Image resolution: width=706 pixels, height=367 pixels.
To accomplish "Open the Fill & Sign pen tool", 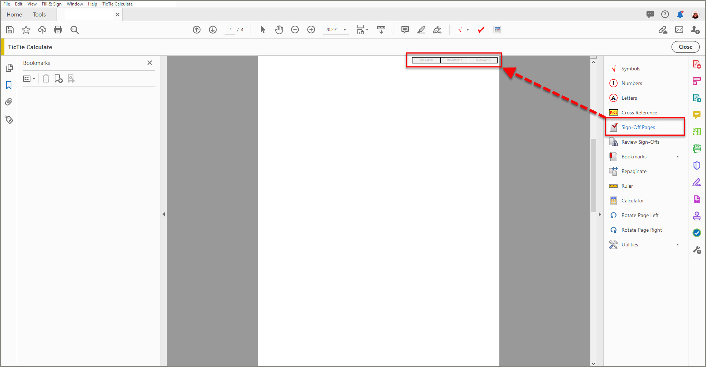I will click(x=697, y=182).
